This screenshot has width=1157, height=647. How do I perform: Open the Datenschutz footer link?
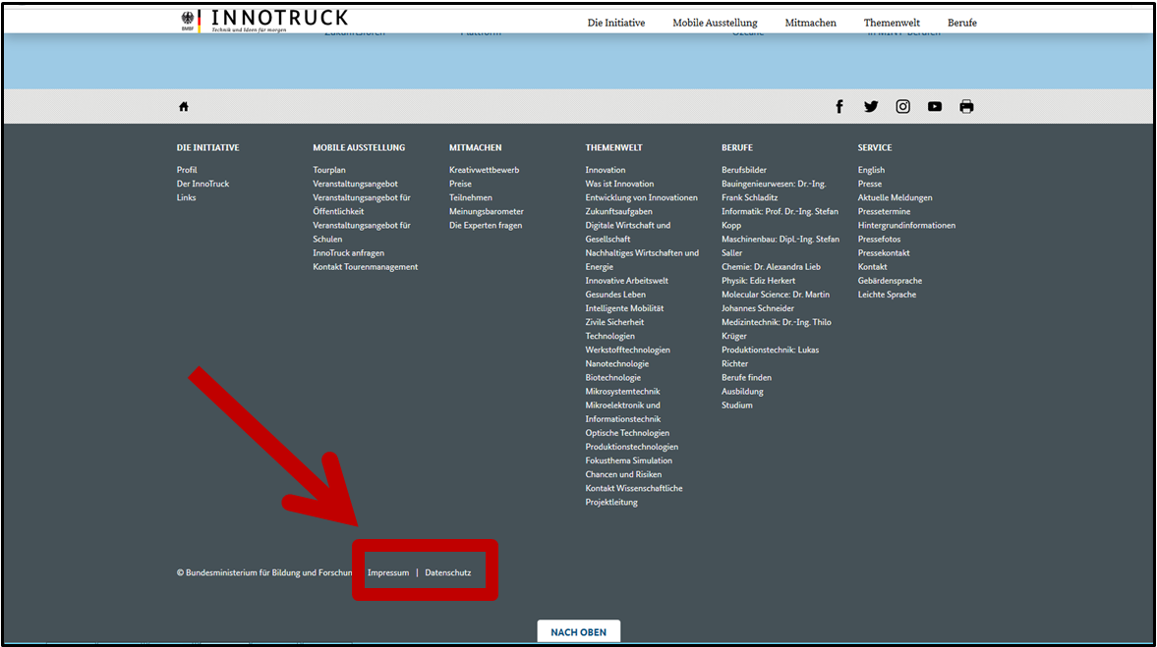click(x=447, y=572)
